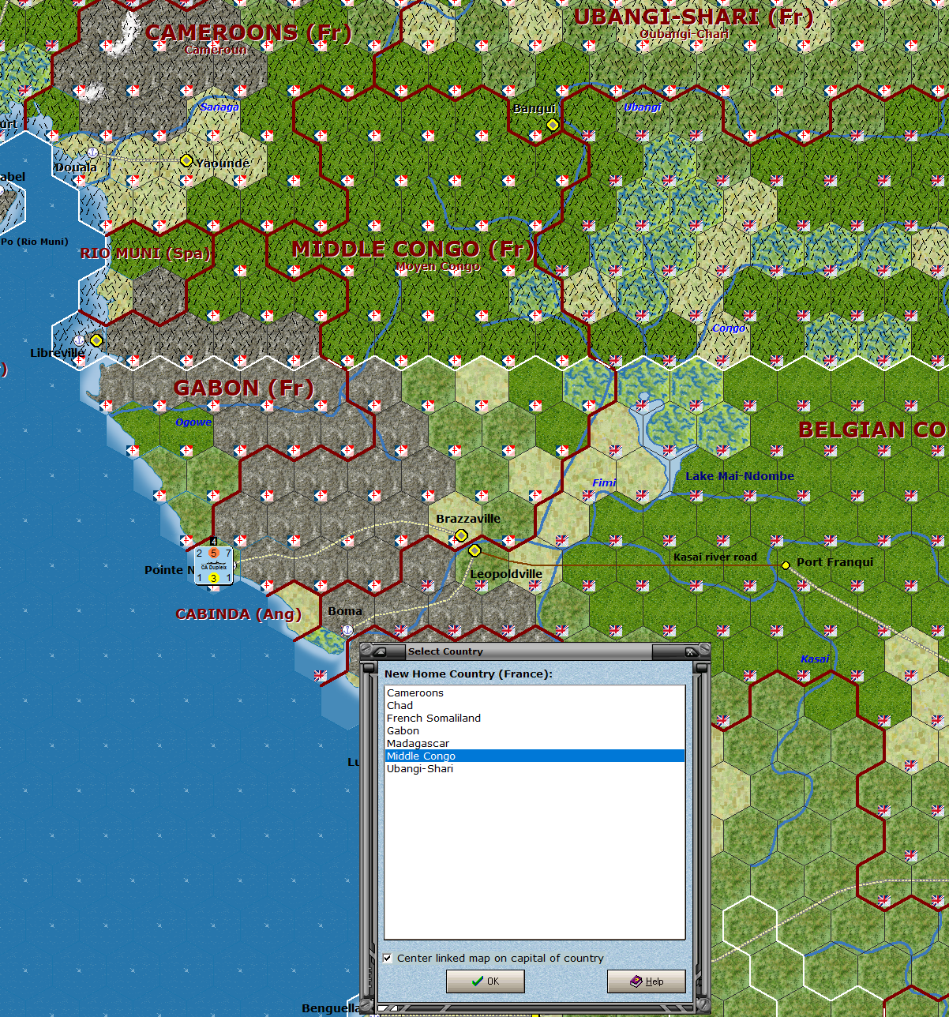The width and height of the screenshot is (949, 1017).
Task: Click the Moyen Congo subtitle label
Action: click(x=438, y=266)
